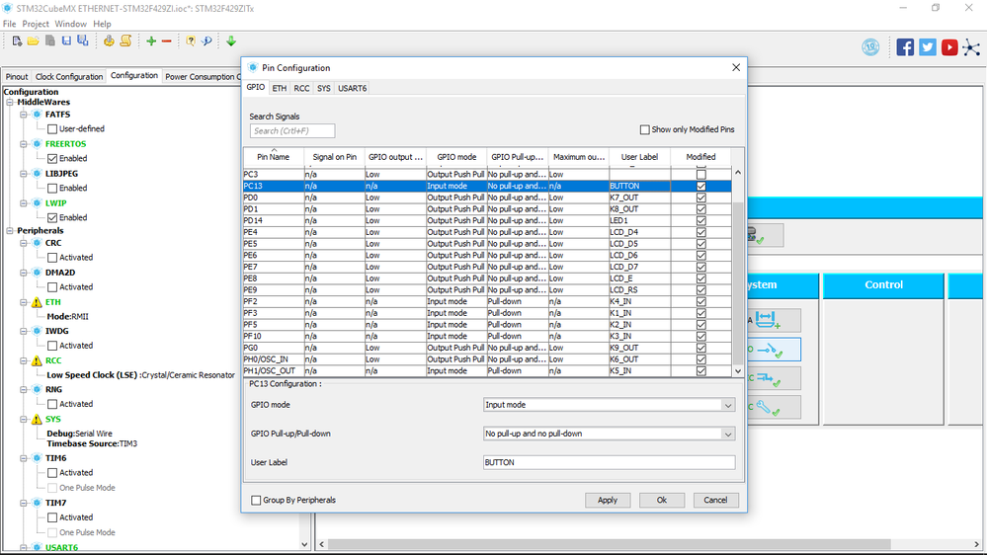Click the Save Project As icon
This screenshot has width=987, height=555.
(x=82, y=40)
